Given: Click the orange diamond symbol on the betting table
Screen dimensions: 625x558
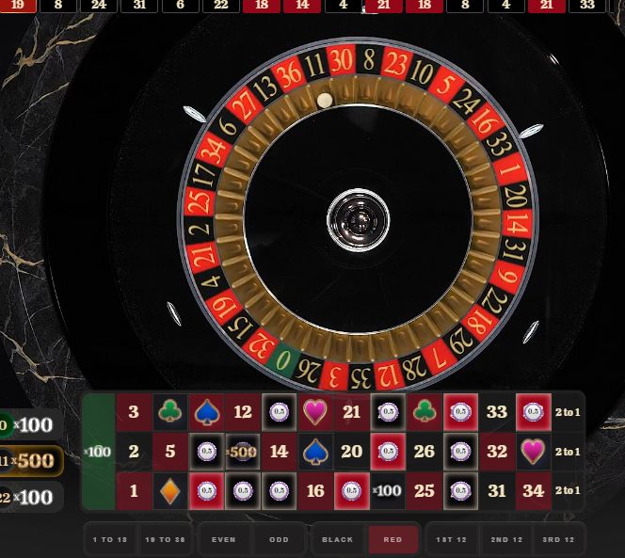Looking at the screenshot, I should (169, 490).
